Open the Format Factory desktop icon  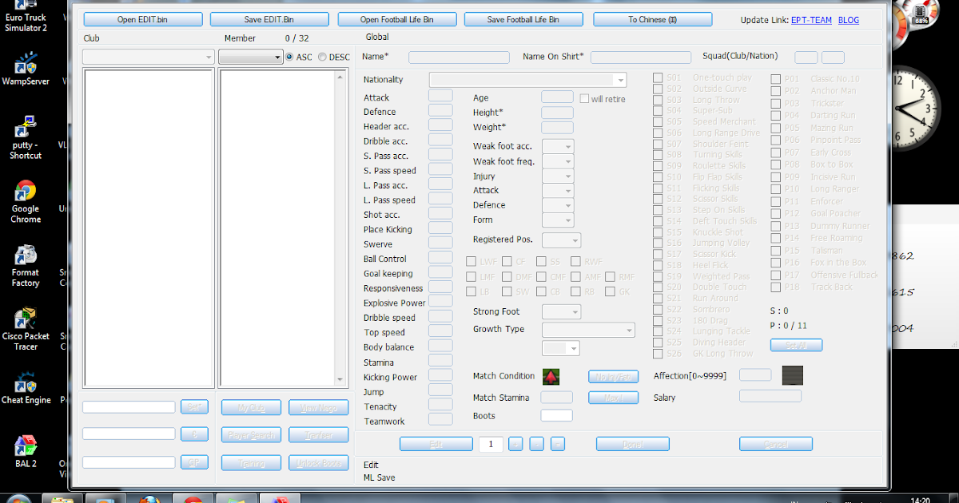26,266
